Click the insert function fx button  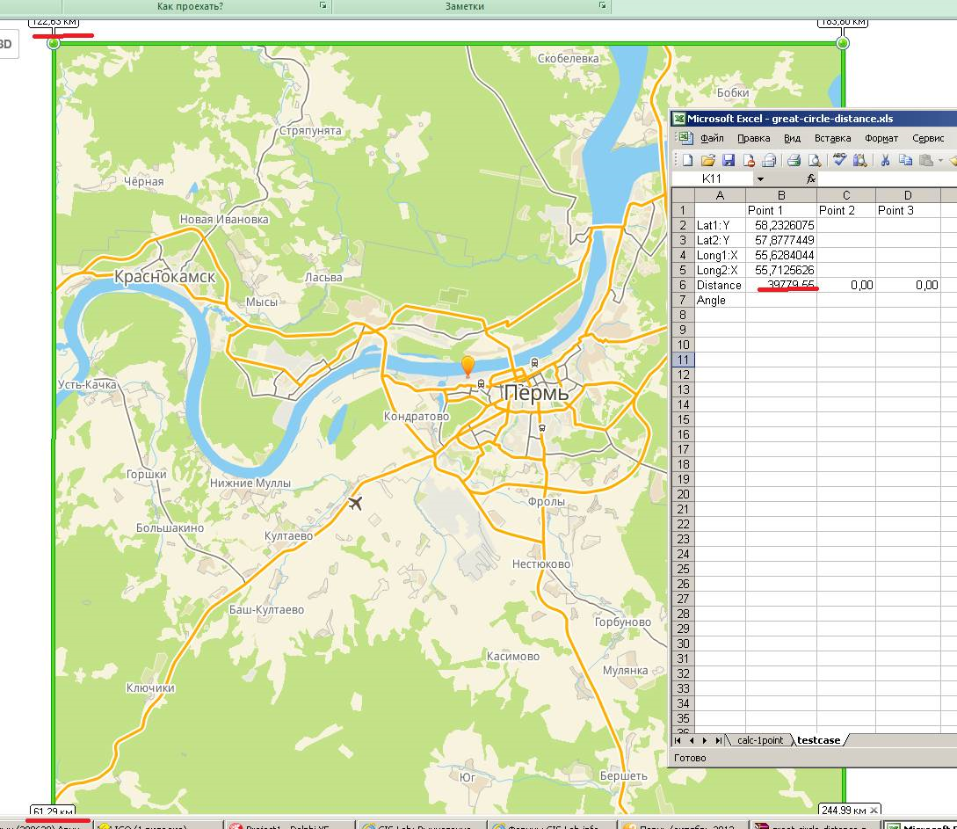point(811,178)
